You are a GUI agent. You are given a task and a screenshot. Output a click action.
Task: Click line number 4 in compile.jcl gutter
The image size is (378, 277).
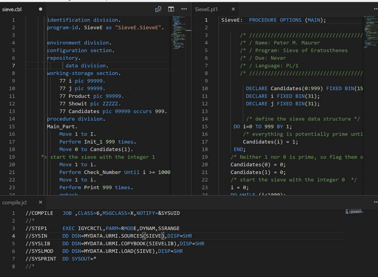14,236
